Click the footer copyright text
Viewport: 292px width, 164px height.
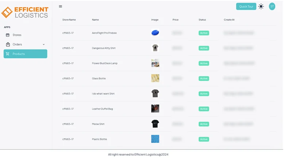tap(138, 154)
